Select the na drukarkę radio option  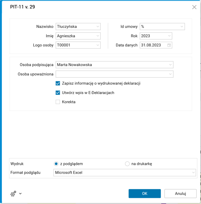(x=127, y=164)
